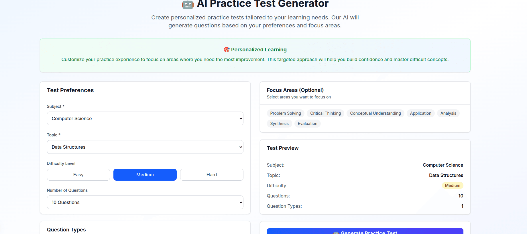
Task: Pick the Evaluation focus area chip
Action: pyautogui.click(x=307, y=124)
